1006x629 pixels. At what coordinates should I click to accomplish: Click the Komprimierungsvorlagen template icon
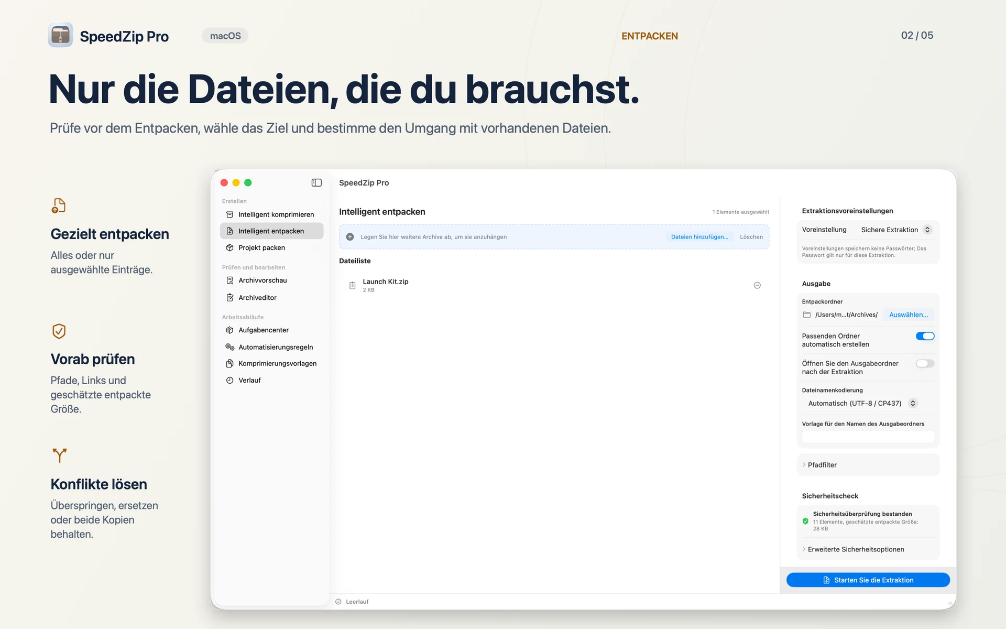tap(229, 363)
